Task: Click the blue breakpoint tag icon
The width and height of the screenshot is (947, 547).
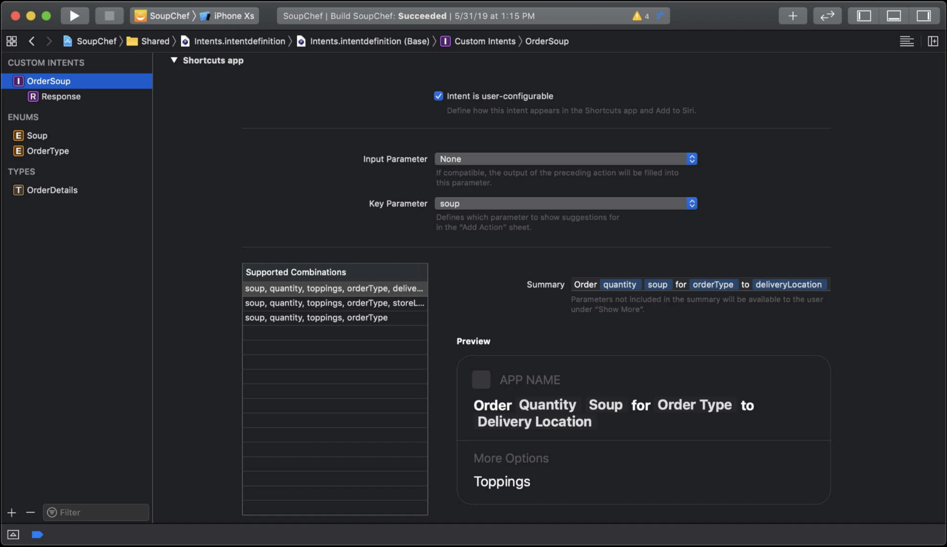Action: click(37, 535)
